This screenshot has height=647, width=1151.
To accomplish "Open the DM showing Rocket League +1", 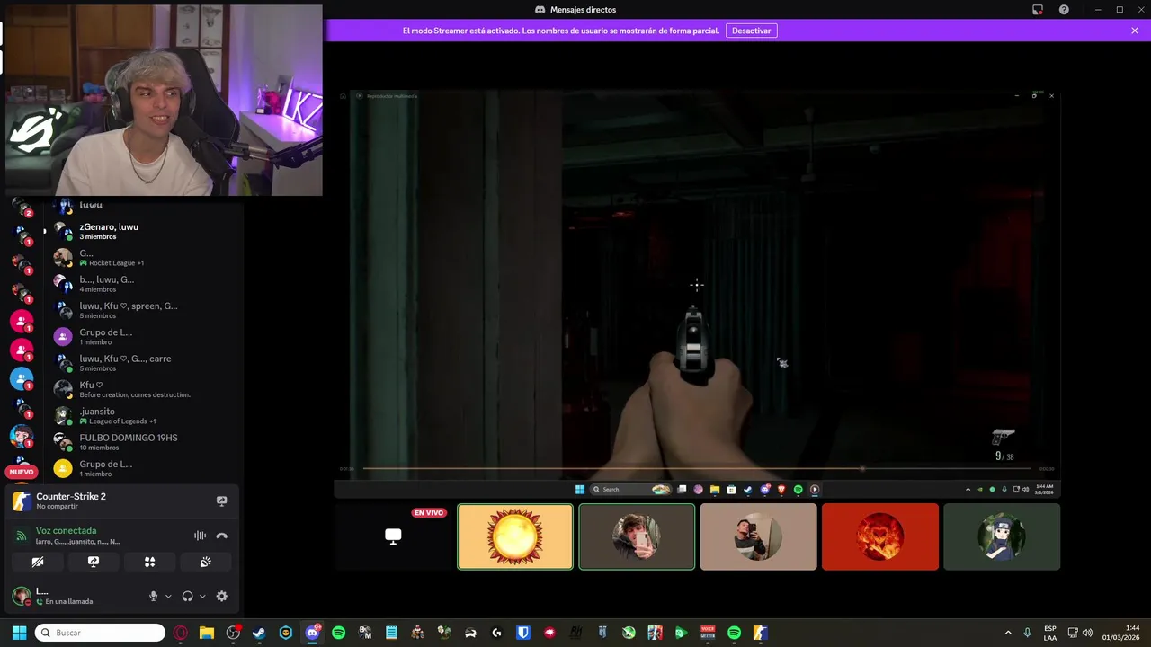I will click(144, 258).
